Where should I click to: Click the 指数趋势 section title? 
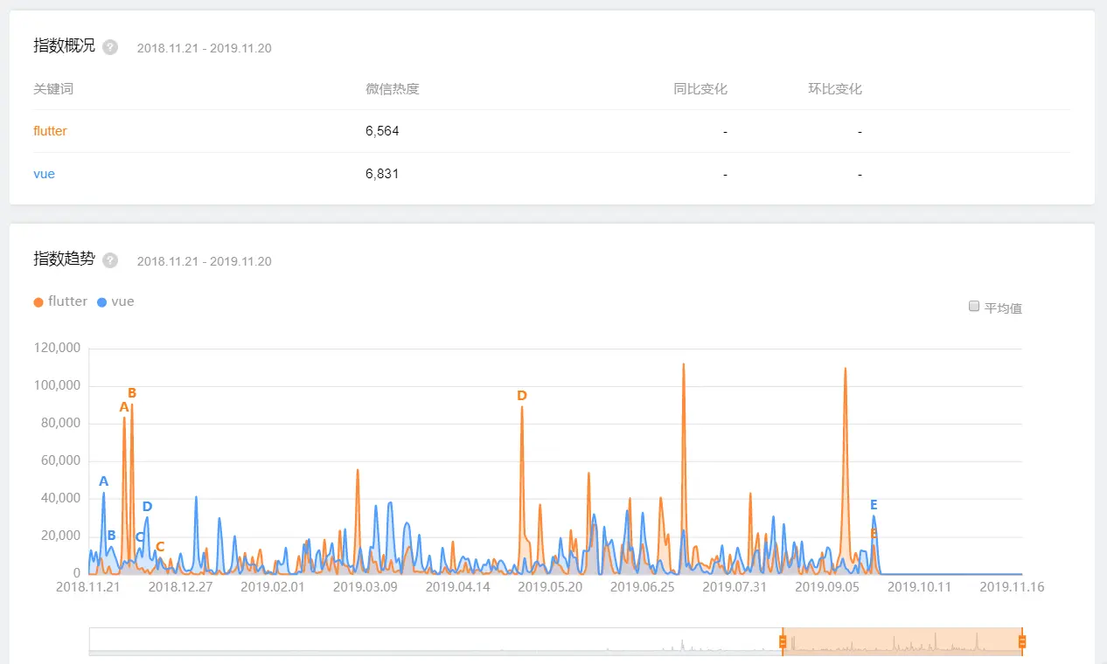coord(64,259)
